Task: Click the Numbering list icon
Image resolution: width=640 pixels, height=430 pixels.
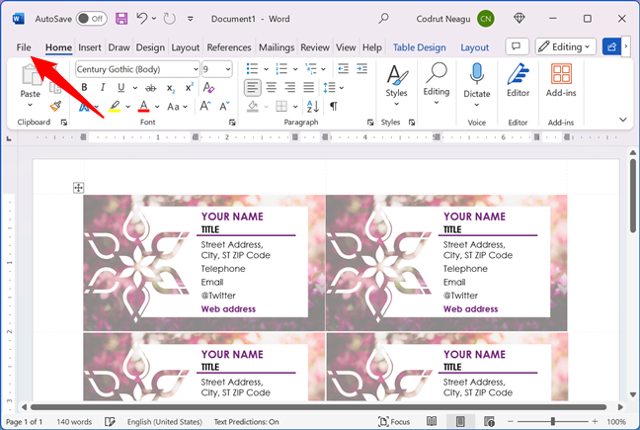Action: pyautogui.click(x=281, y=69)
